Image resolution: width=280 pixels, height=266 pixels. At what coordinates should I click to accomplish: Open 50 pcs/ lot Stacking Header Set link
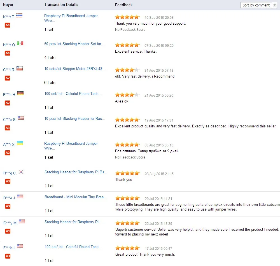click(x=74, y=44)
